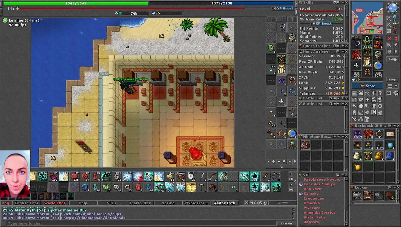
Task: Toggle defensive shield stance
Action: (389, 52)
